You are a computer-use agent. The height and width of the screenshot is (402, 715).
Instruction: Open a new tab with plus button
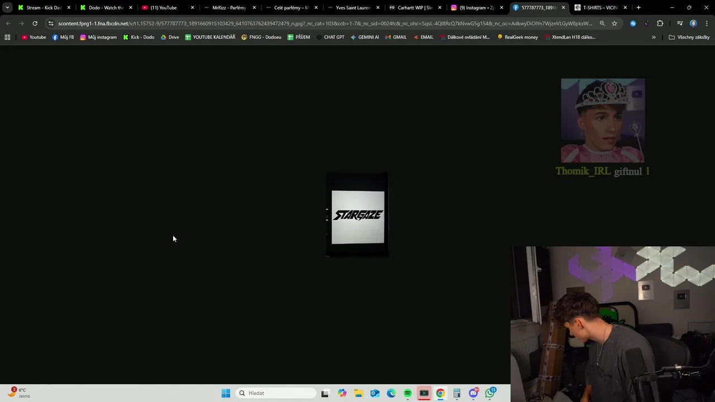[x=638, y=8]
